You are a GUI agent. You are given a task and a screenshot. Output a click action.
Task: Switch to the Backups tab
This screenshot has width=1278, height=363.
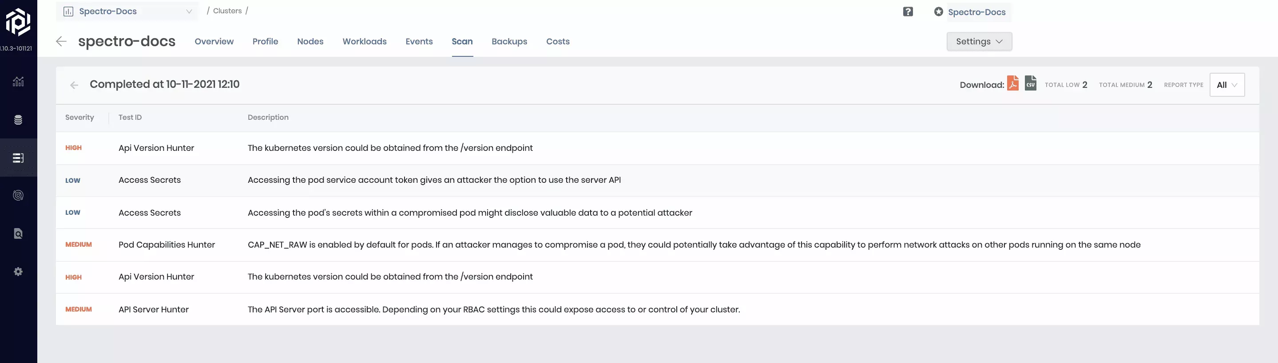pos(509,42)
